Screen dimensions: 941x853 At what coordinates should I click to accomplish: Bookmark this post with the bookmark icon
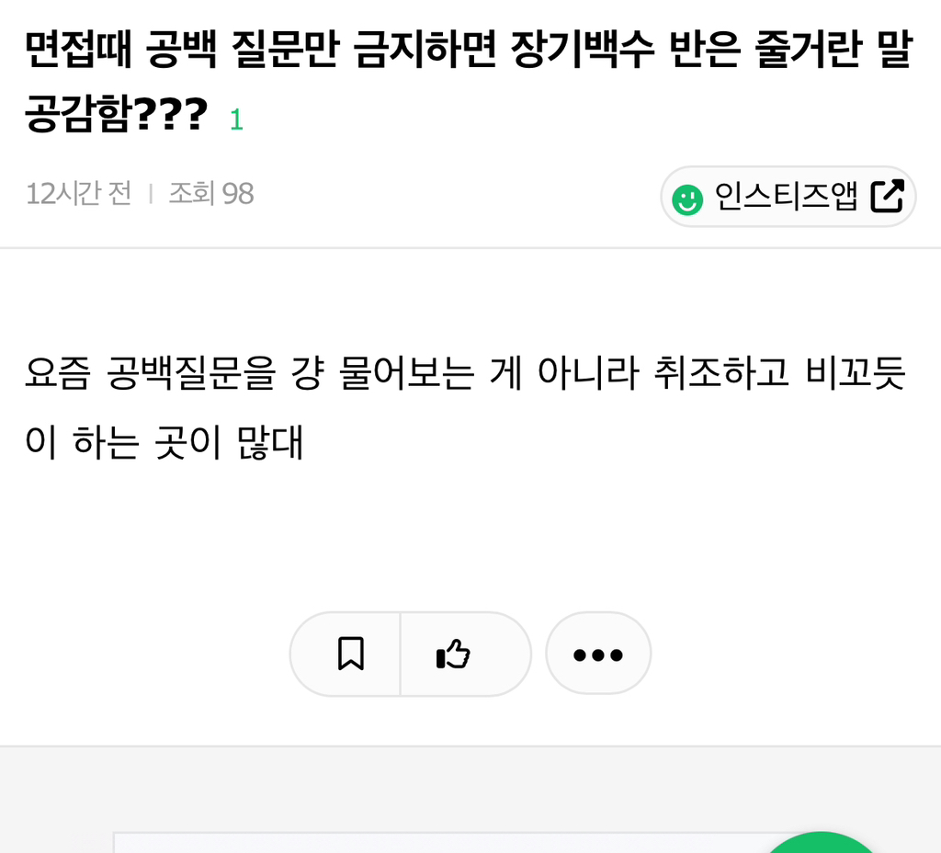click(350, 654)
